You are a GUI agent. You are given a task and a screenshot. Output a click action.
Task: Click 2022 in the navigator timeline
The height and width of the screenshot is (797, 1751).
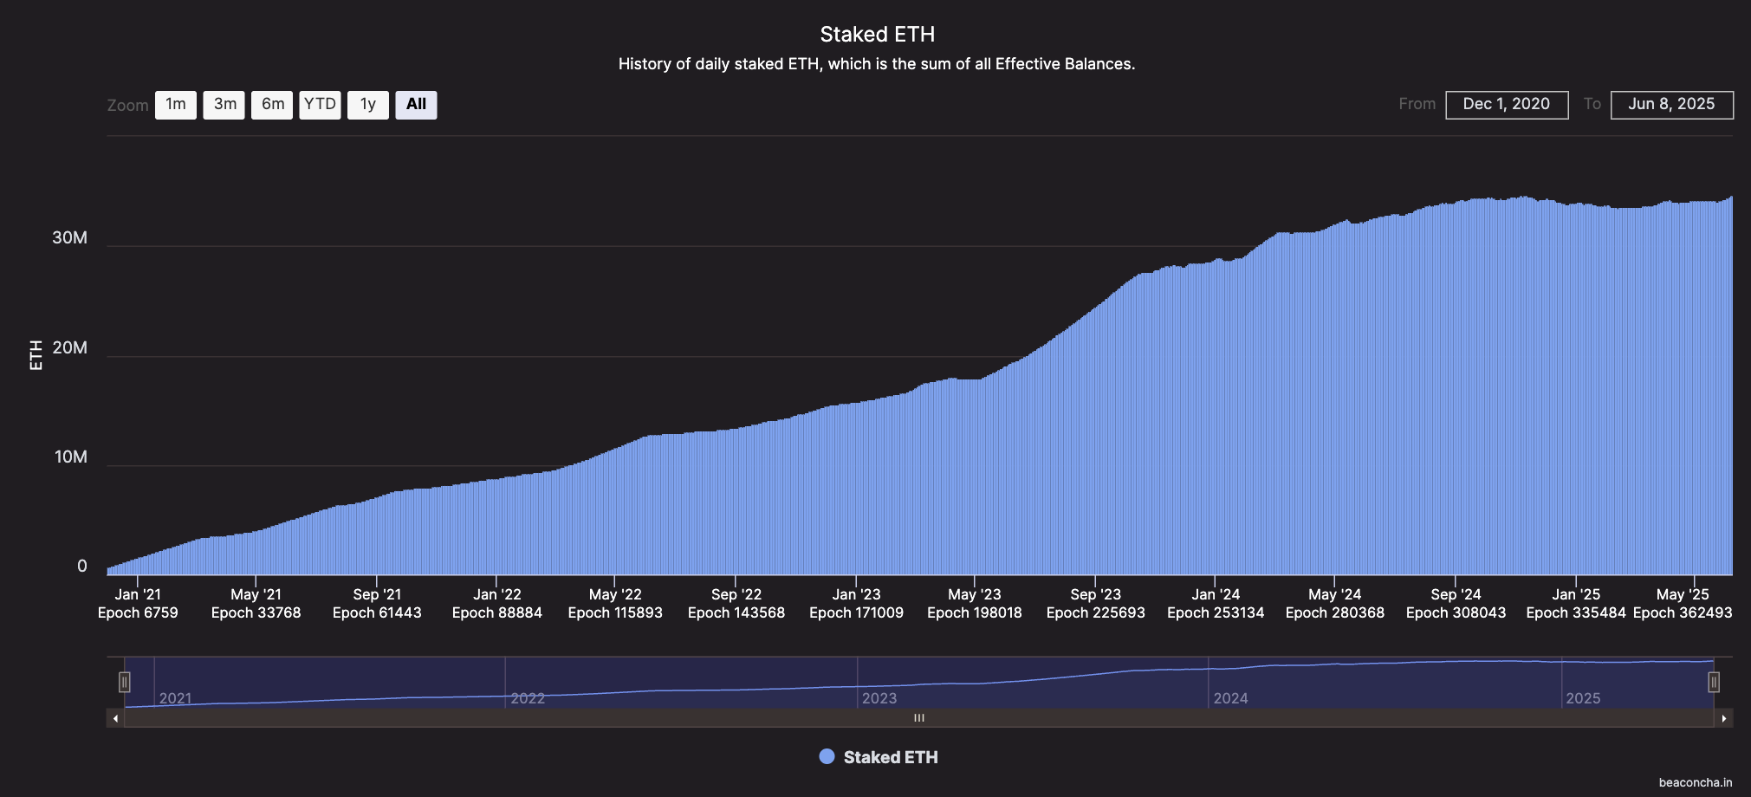point(528,698)
